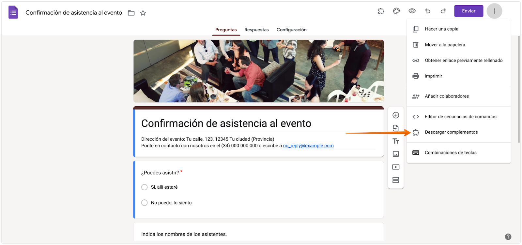Open the theme customization palette icon
The width and height of the screenshot is (522, 245).
[x=396, y=11]
